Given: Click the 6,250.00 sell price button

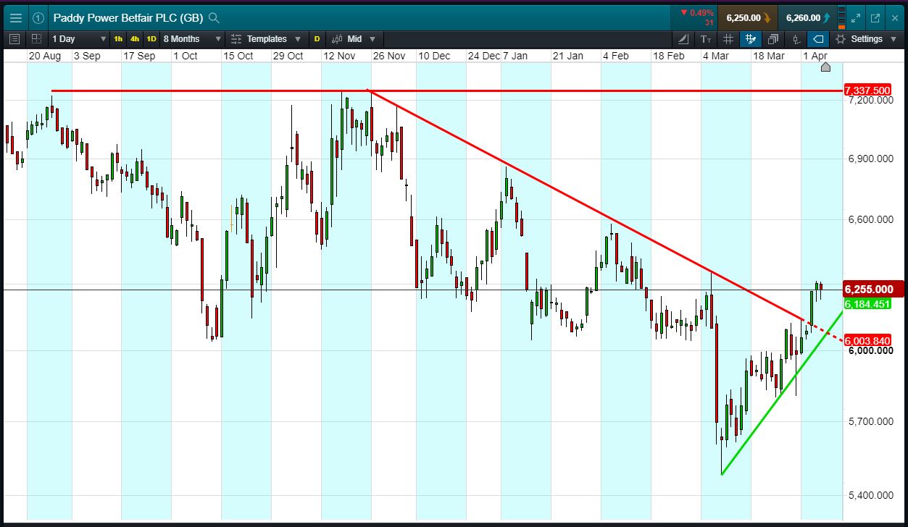Looking at the screenshot, I should (748, 18).
